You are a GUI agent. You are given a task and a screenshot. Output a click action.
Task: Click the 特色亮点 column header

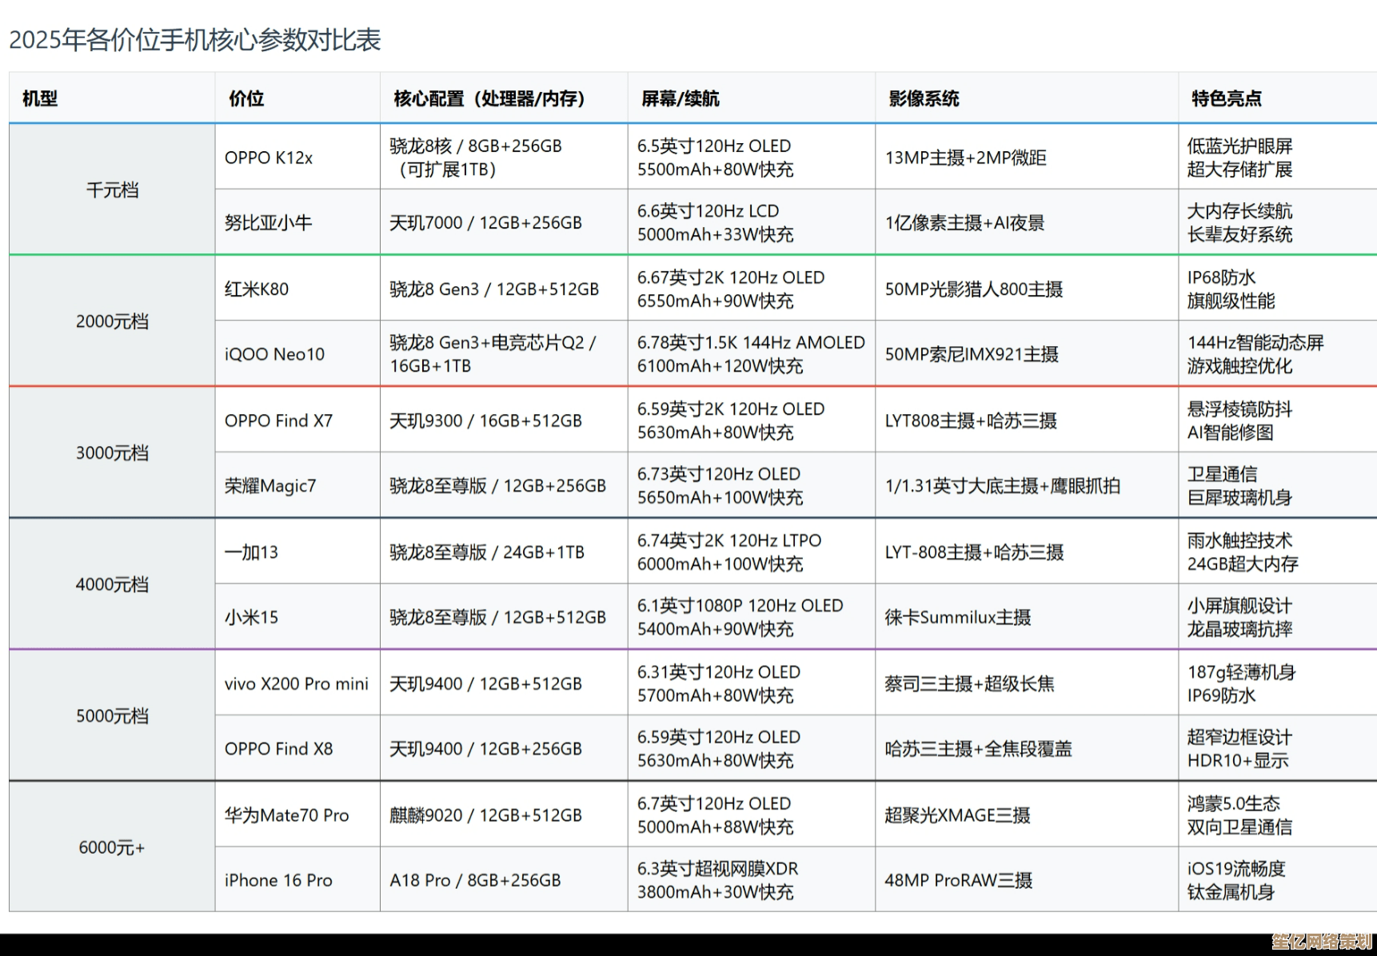point(1278,98)
